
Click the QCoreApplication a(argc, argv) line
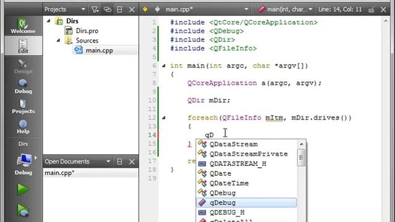[x=254, y=83]
